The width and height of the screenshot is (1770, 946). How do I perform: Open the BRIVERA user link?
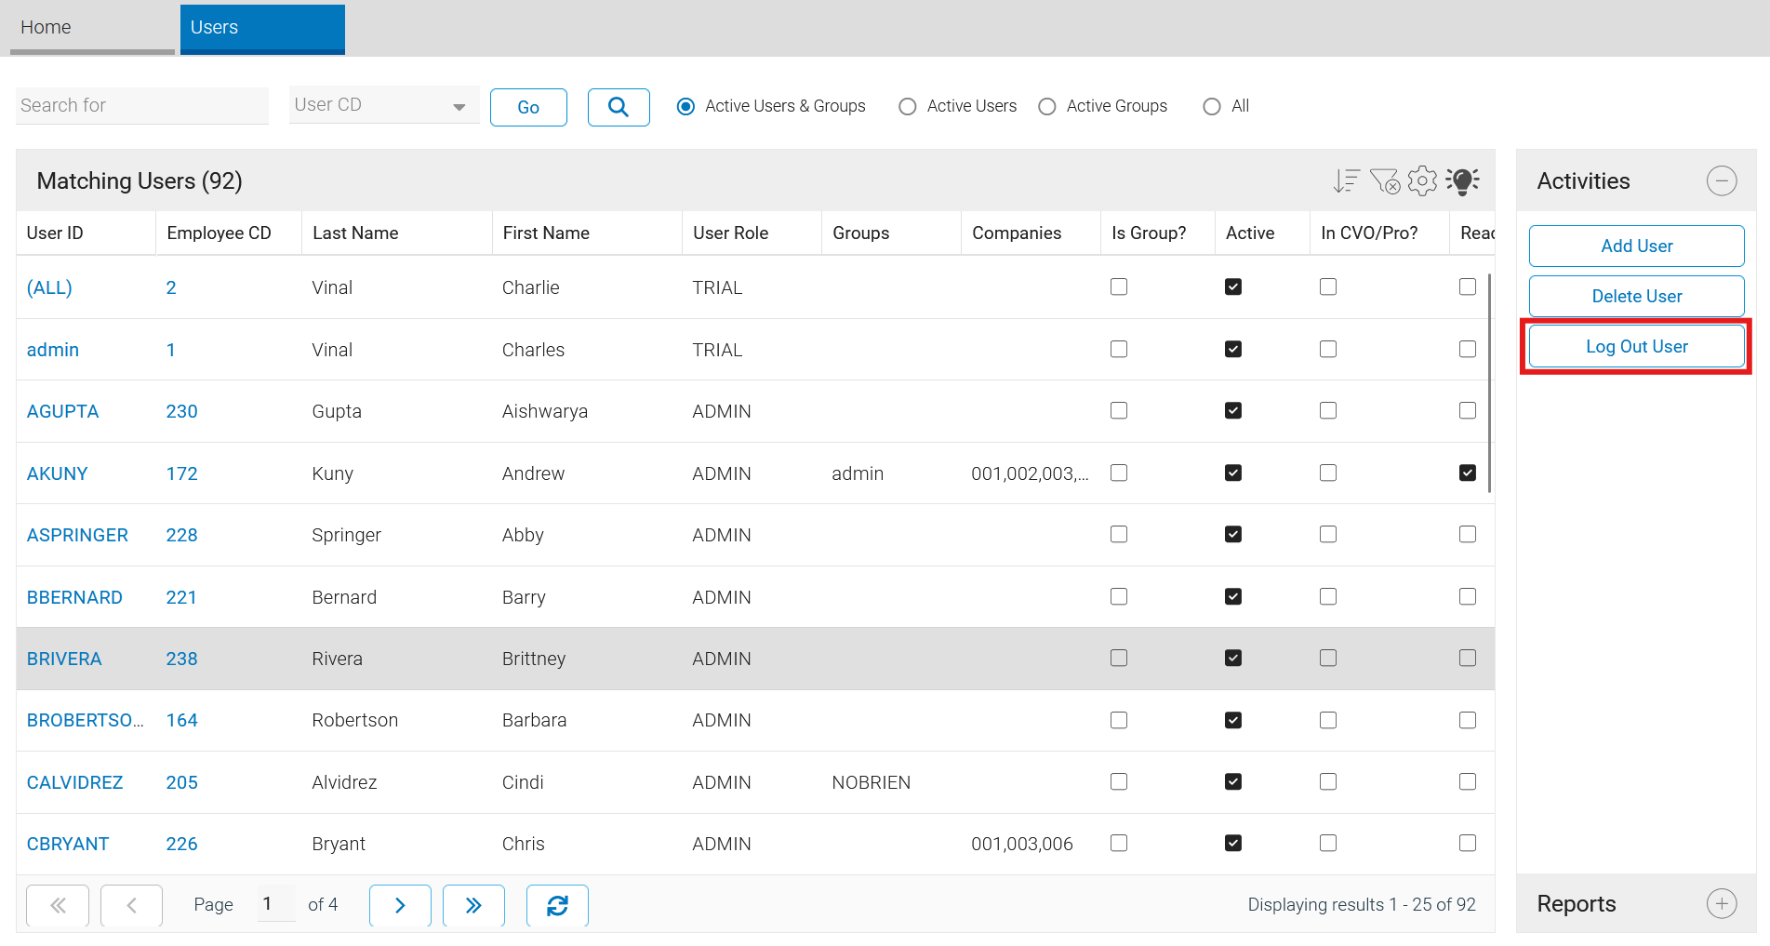[64, 659]
